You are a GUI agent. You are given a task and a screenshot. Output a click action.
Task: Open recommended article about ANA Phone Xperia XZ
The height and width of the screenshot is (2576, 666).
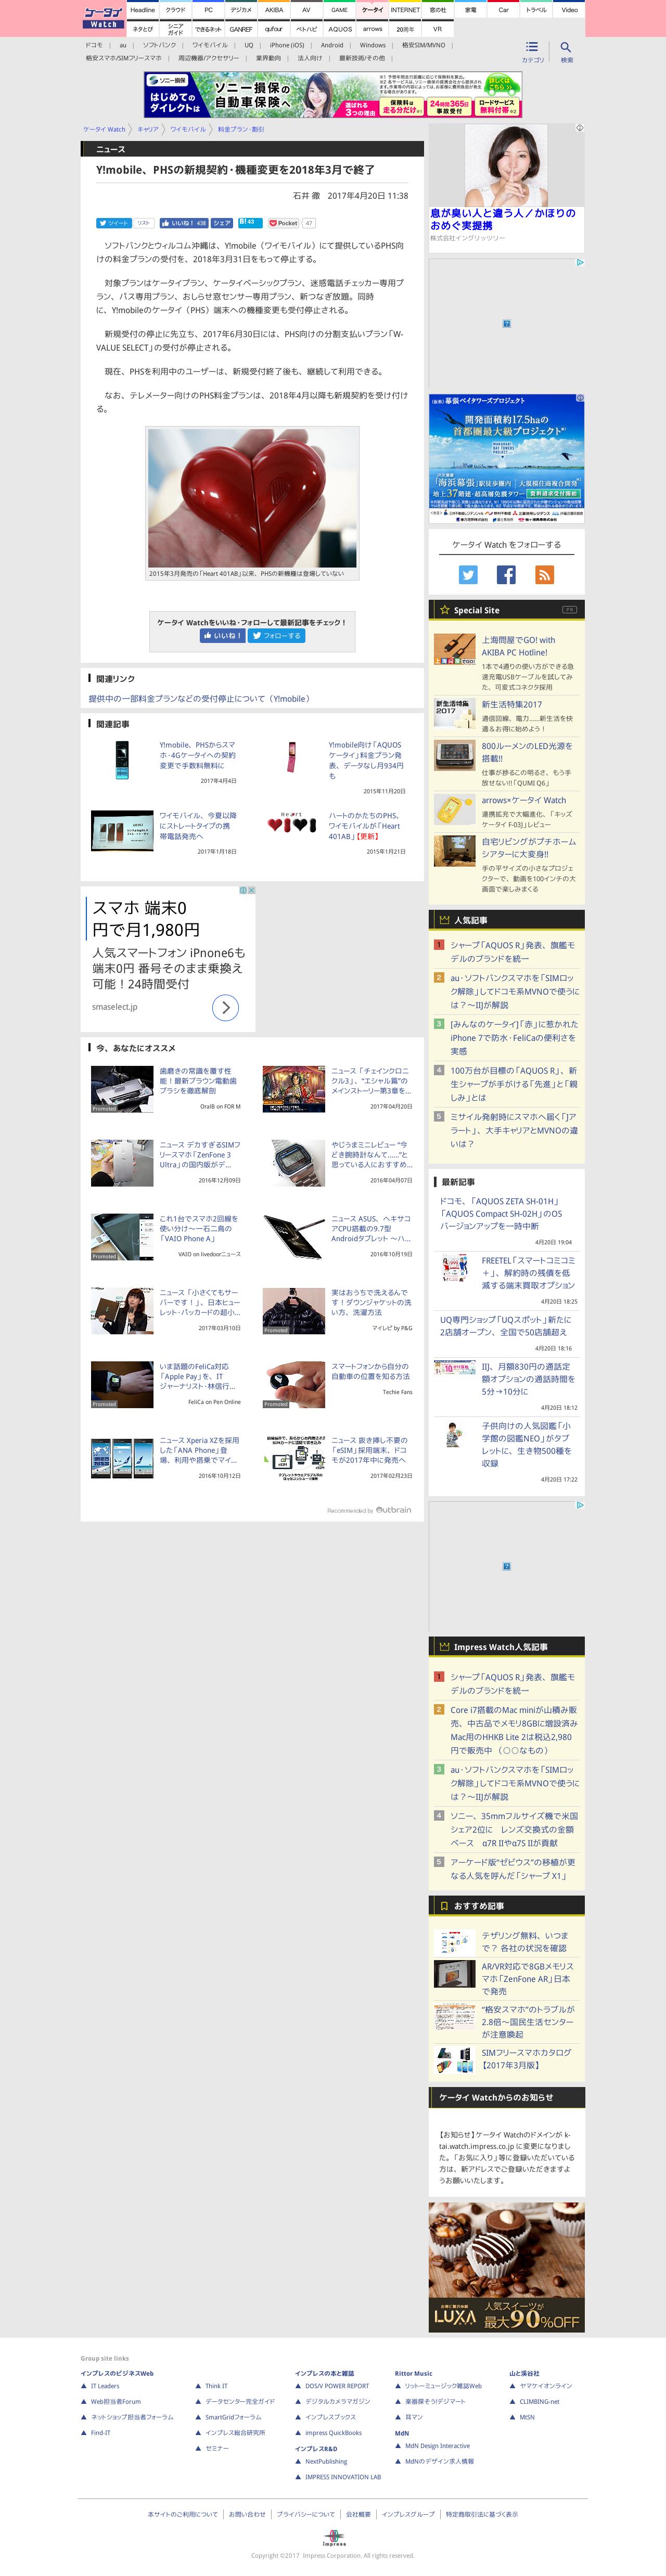[x=200, y=1450]
